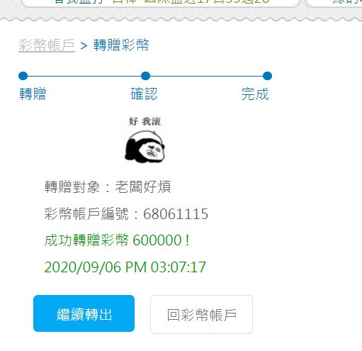Select the middle step dot above 確認
The height and width of the screenshot is (351, 362).
(145, 76)
